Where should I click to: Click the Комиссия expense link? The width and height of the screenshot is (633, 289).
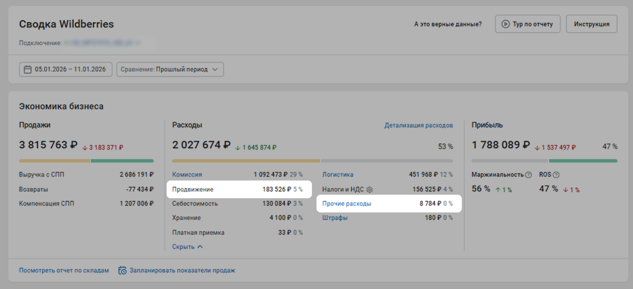[x=187, y=175]
